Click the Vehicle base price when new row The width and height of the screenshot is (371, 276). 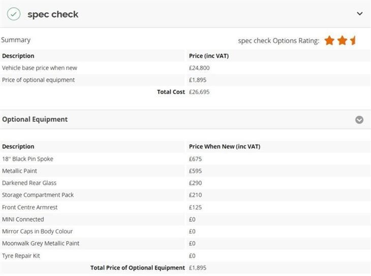[185, 68]
